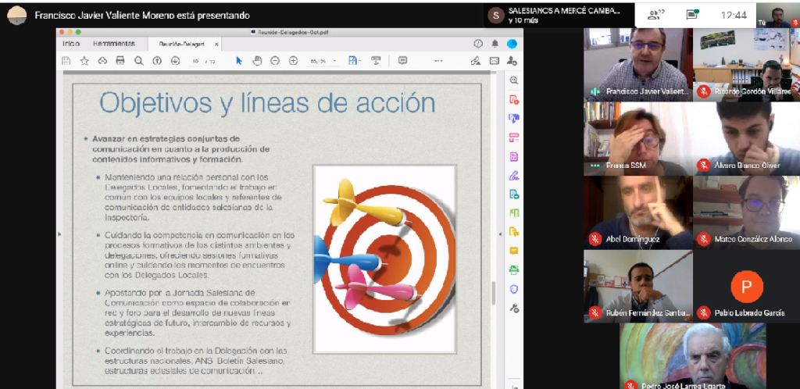
Task: Open the Protect shield tool in right panel
Action: coord(514,289)
